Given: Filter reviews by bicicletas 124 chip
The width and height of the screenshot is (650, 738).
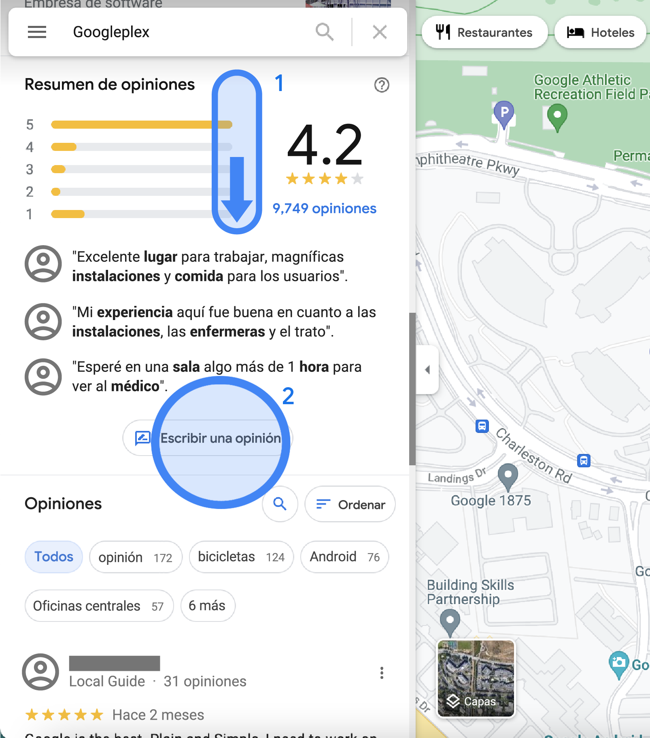Looking at the screenshot, I should point(241,557).
